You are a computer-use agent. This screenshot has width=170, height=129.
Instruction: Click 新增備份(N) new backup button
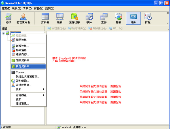[77, 28]
